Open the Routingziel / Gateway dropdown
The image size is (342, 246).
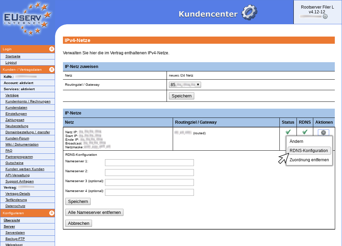coord(185,85)
